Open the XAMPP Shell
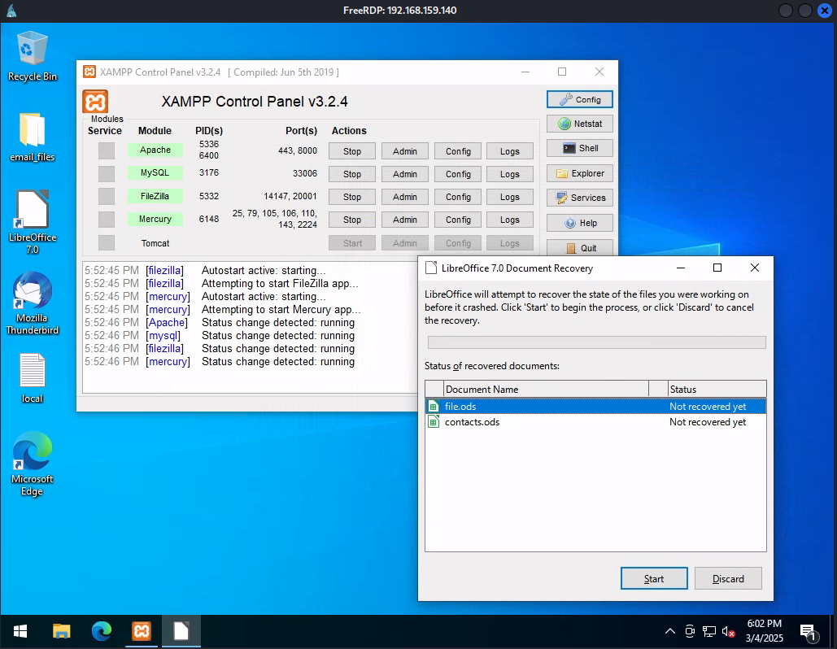This screenshot has height=649, width=837. [579, 148]
